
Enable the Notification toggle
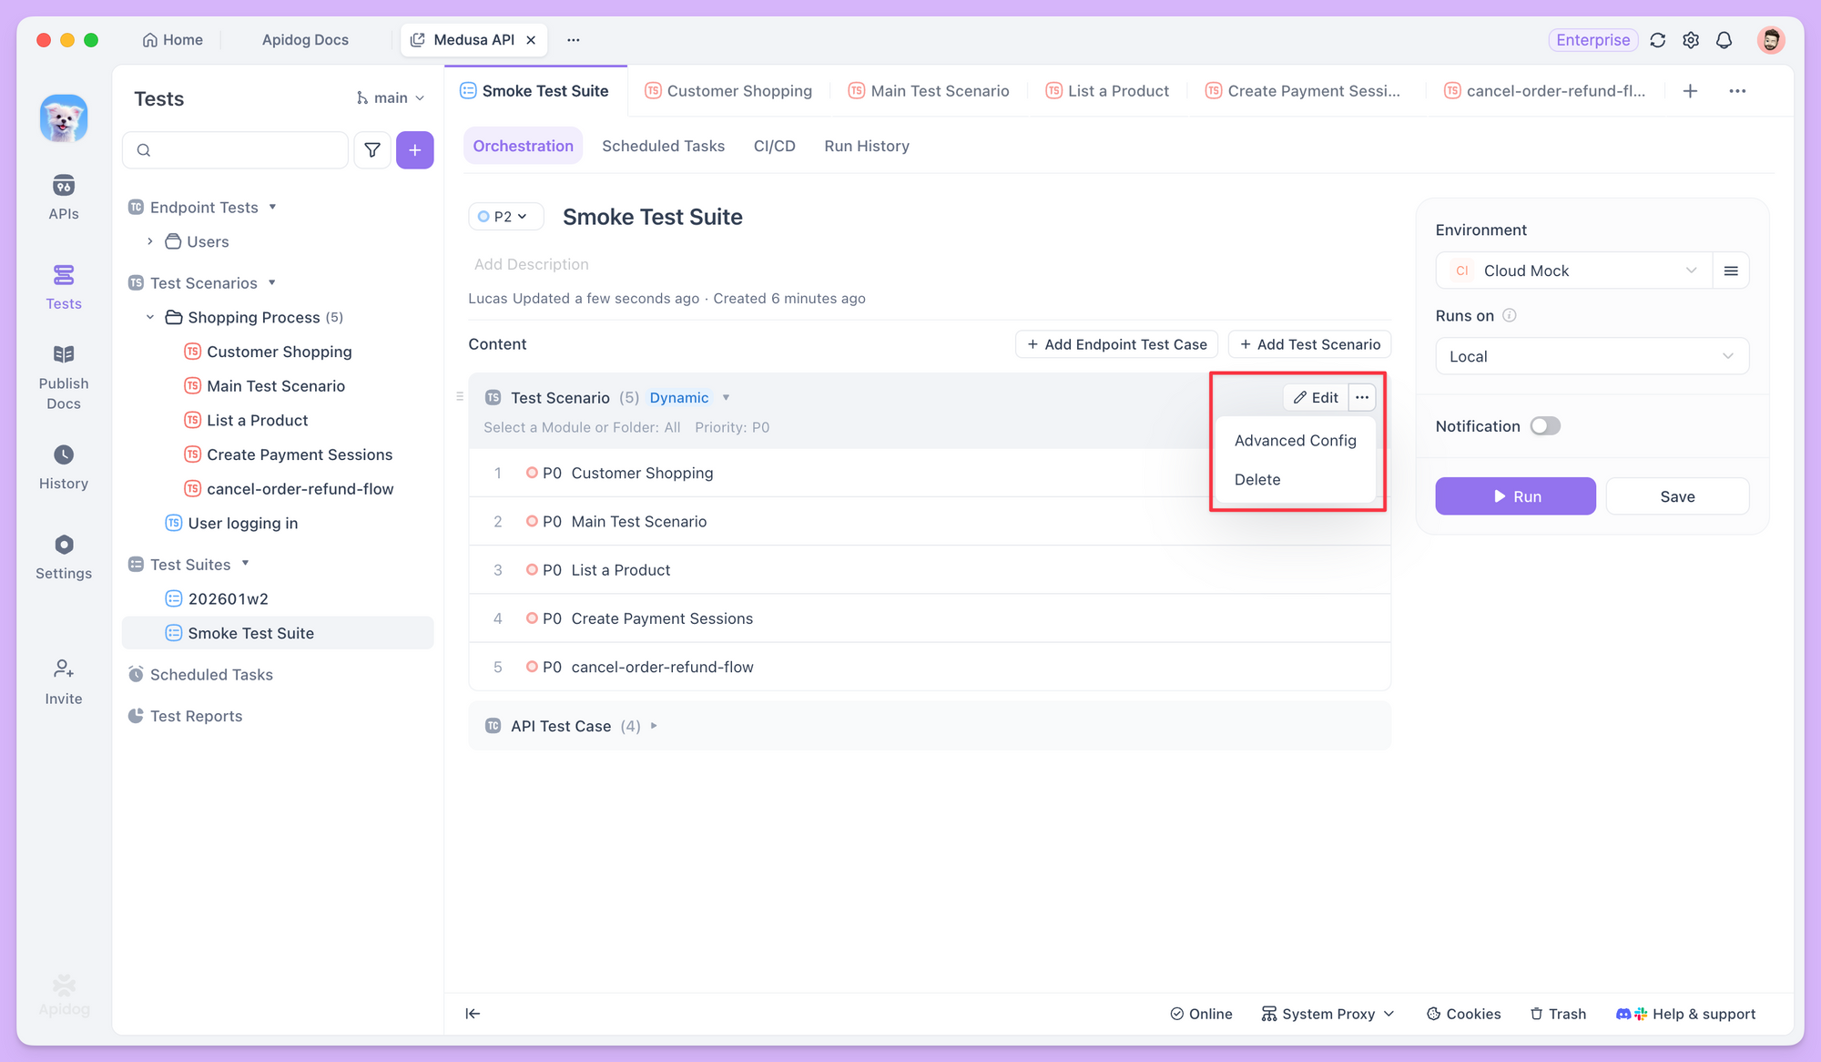point(1545,425)
